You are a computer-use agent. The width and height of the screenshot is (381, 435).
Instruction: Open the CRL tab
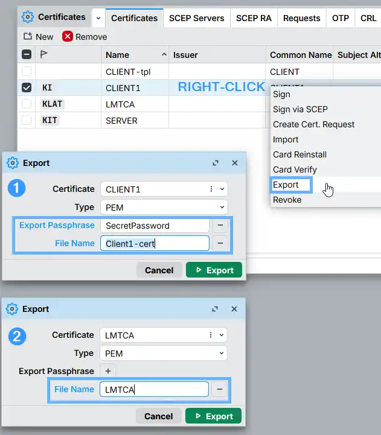click(x=368, y=18)
